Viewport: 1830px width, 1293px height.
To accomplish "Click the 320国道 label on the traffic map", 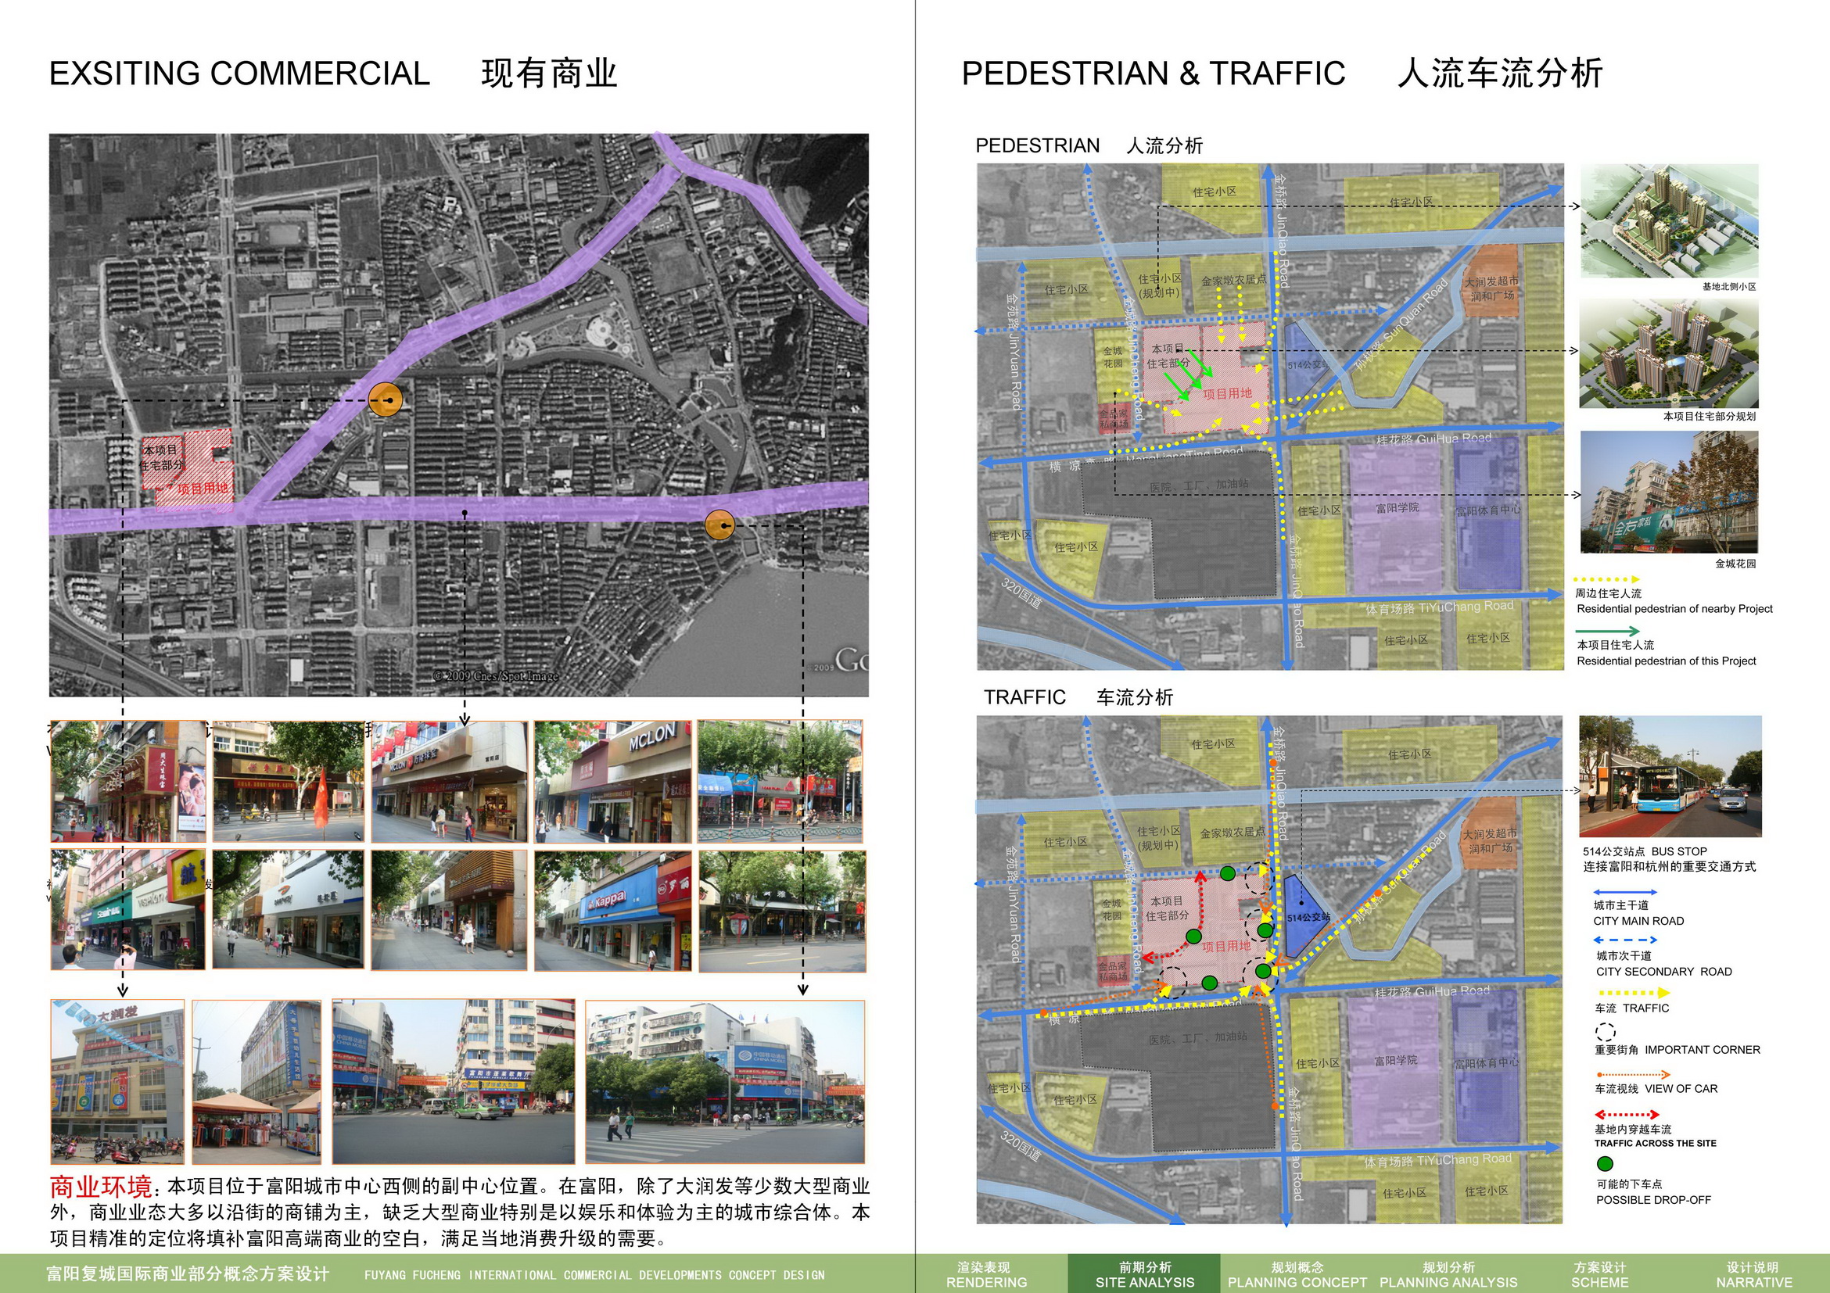I will point(1021,1145).
